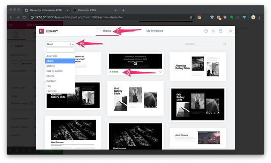
Task: Open the Chrome profile avatar
Action: 253,17
